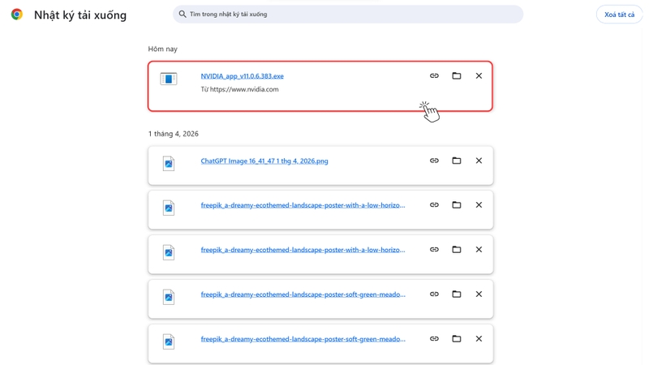
Task: Click the 'Nhật ký tải xuống' page title
Action: pyautogui.click(x=80, y=15)
